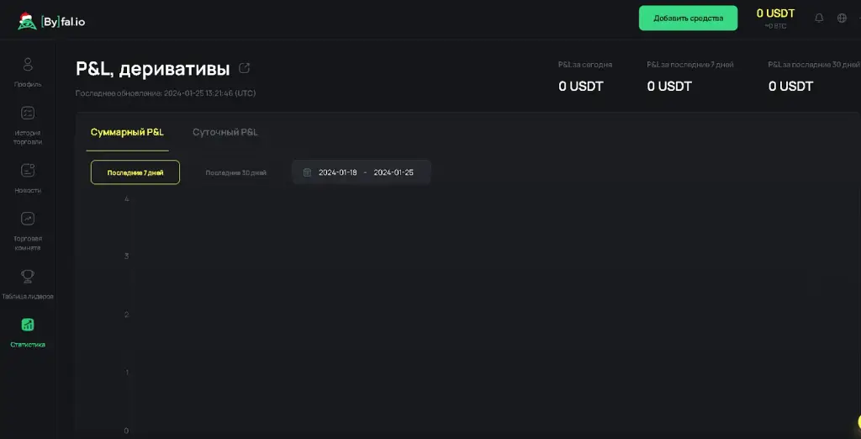Image resolution: width=861 pixels, height=439 pixels.
Task: Open the Таблица лидеров trophy icon
Action: pyautogui.click(x=28, y=276)
